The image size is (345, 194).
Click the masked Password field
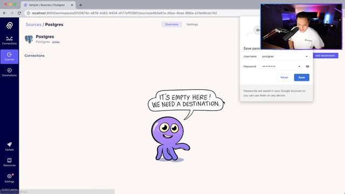[x=281, y=66]
